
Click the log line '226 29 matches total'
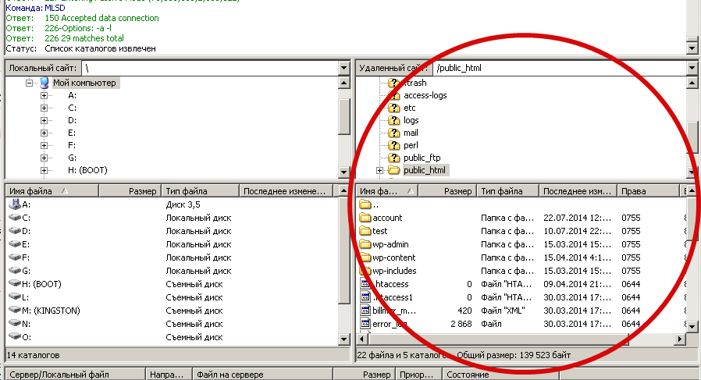click(84, 38)
